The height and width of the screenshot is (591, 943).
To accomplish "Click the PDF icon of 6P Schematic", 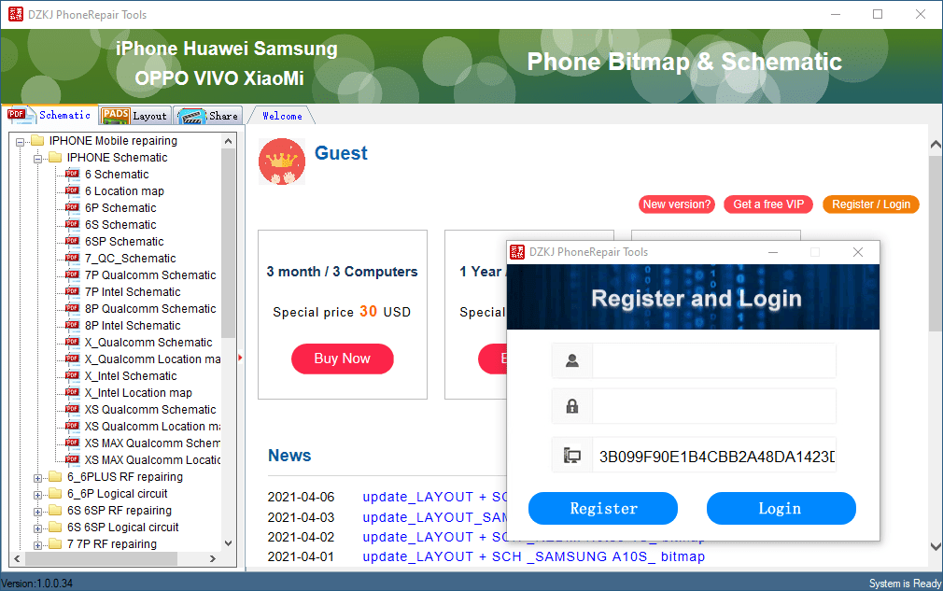I will tap(72, 207).
